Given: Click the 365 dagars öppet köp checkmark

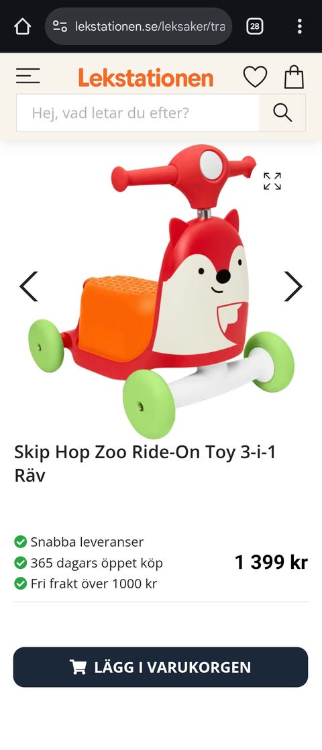Looking at the screenshot, I should point(21,563).
